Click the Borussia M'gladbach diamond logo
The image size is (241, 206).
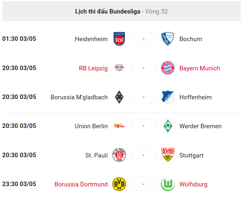tap(119, 97)
